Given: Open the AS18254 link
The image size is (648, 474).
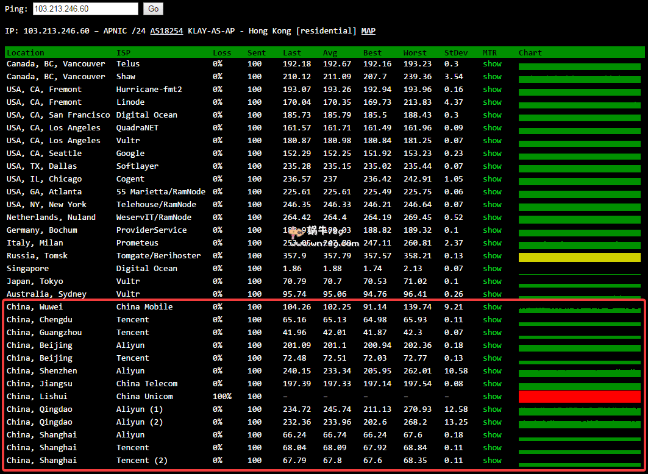Looking at the screenshot, I should [166, 31].
